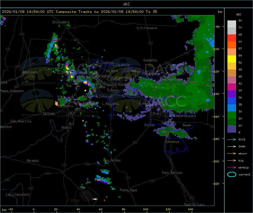Click the '-220' tick on right axis
Screen dimensions: 253x213
pyautogui.click(x=216, y=184)
